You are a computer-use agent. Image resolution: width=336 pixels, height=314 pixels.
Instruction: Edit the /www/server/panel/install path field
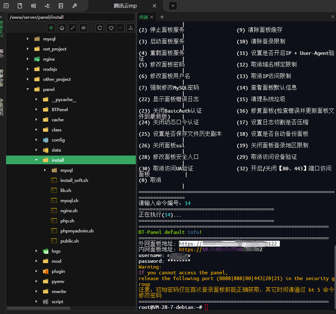click(x=71, y=17)
